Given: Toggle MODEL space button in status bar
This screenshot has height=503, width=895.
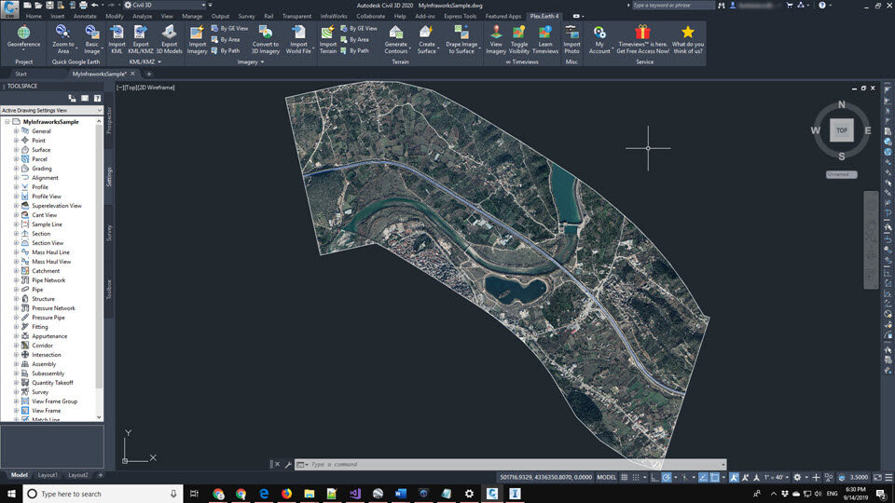Looking at the screenshot, I should point(606,477).
